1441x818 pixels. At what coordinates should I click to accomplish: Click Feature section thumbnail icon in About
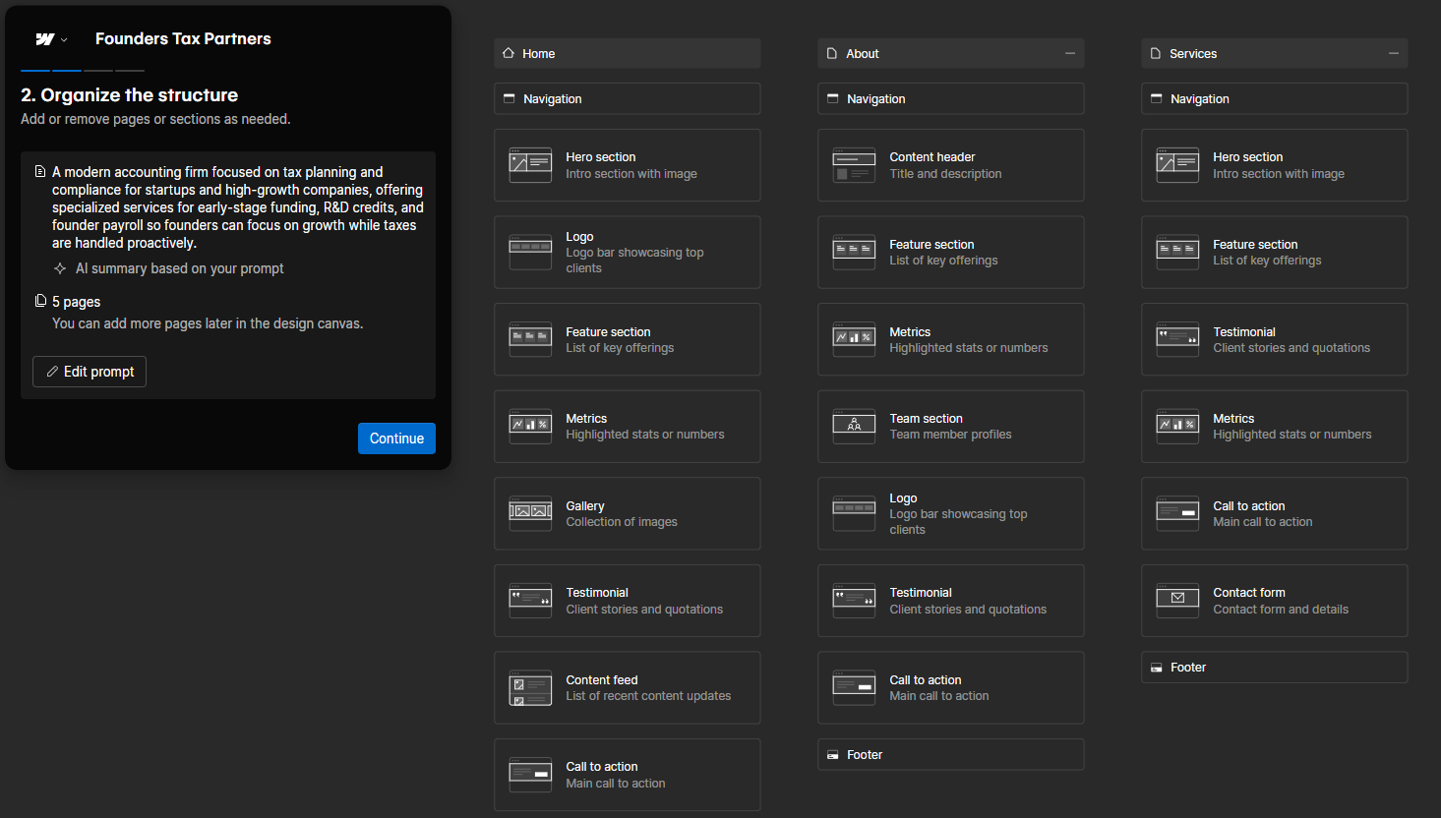coord(854,253)
